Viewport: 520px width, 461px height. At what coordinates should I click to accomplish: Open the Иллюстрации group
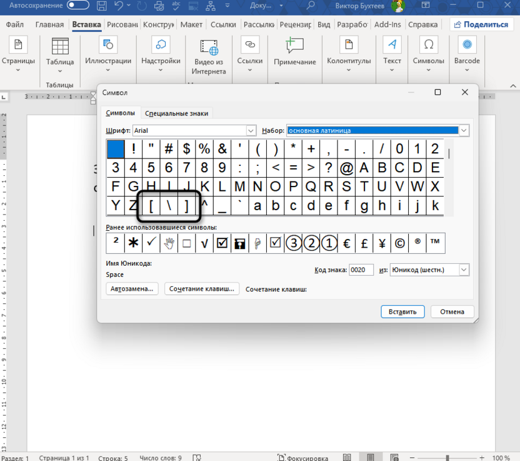point(108,54)
